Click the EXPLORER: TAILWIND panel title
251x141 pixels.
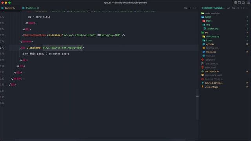[x=213, y=8]
